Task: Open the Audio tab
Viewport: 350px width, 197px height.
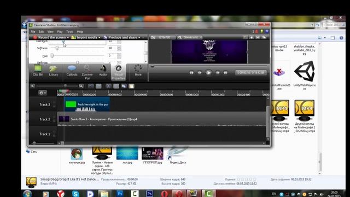Action: 103,71
